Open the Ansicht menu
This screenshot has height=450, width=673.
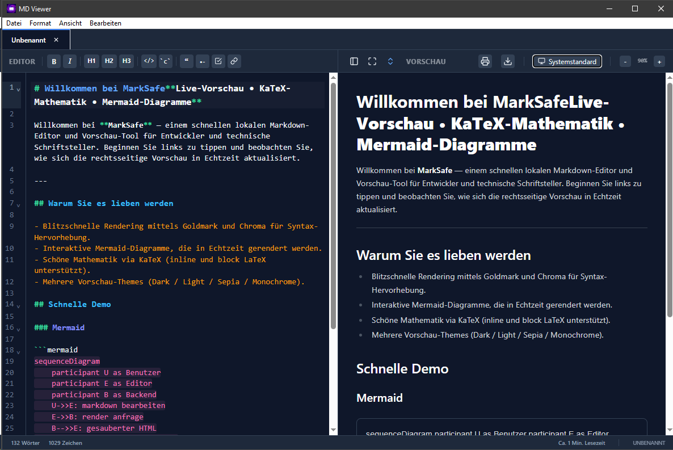tap(70, 23)
